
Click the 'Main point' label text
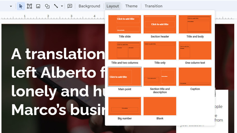coord(125,89)
